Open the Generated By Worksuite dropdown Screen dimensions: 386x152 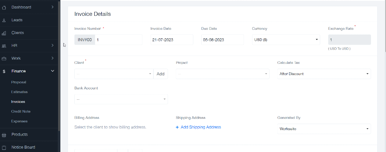point(324,129)
